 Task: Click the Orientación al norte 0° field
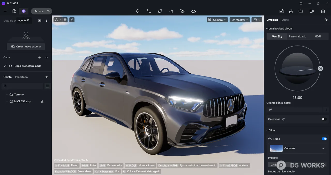pyautogui.click(x=295, y=110)
